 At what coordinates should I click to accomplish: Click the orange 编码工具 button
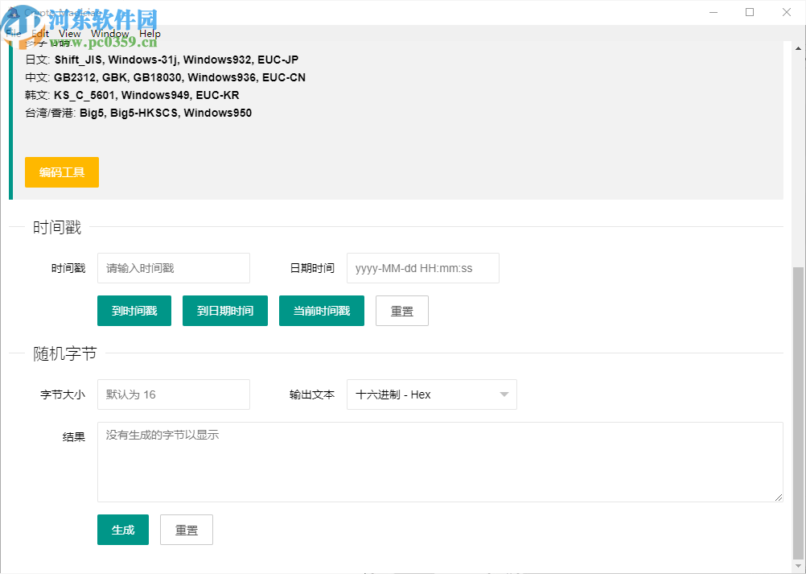tap(61, 172)
